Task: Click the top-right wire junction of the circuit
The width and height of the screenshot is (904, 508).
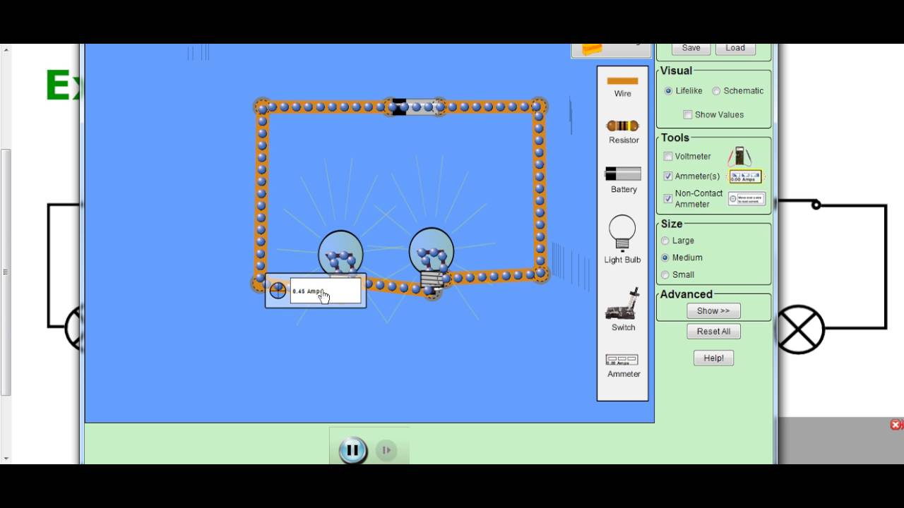Action: point(538,107)
